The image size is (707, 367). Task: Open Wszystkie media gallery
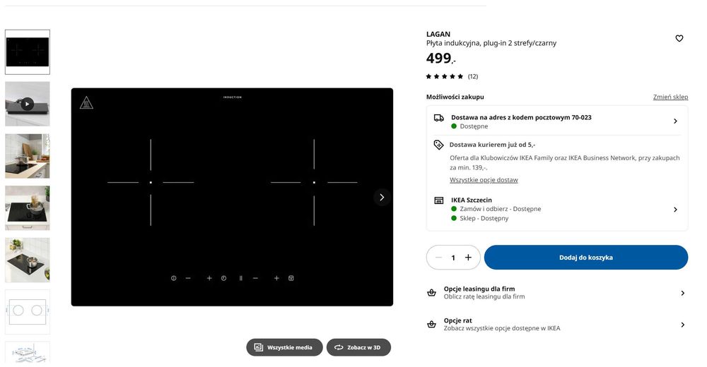click(x=284, y=347)
